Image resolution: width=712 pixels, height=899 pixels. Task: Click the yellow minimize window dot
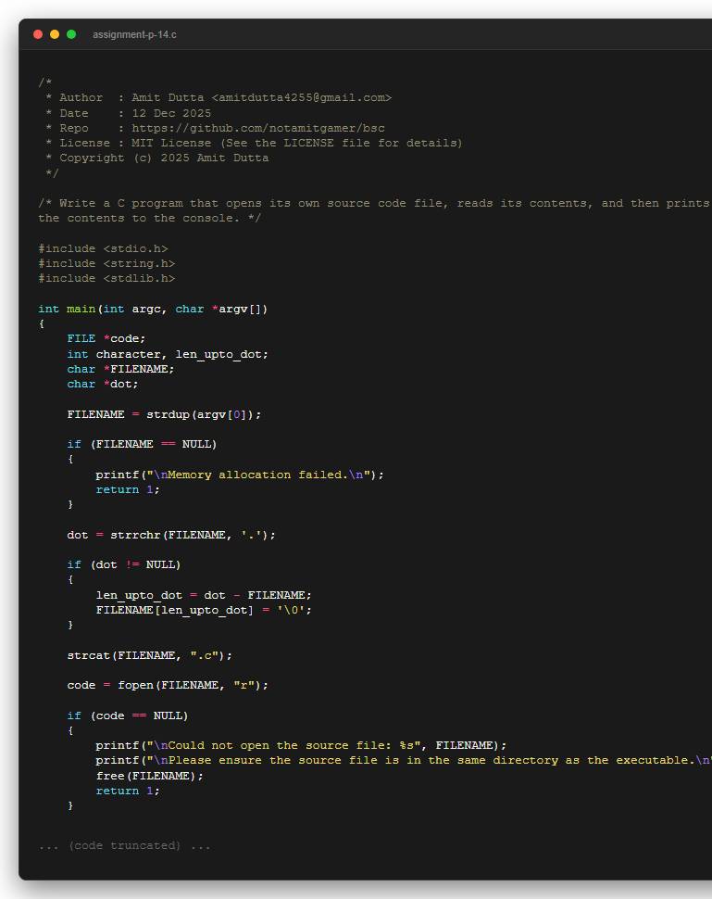point(55,34)
